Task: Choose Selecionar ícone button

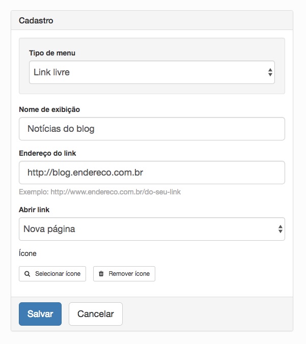Action: click(52, 274)
